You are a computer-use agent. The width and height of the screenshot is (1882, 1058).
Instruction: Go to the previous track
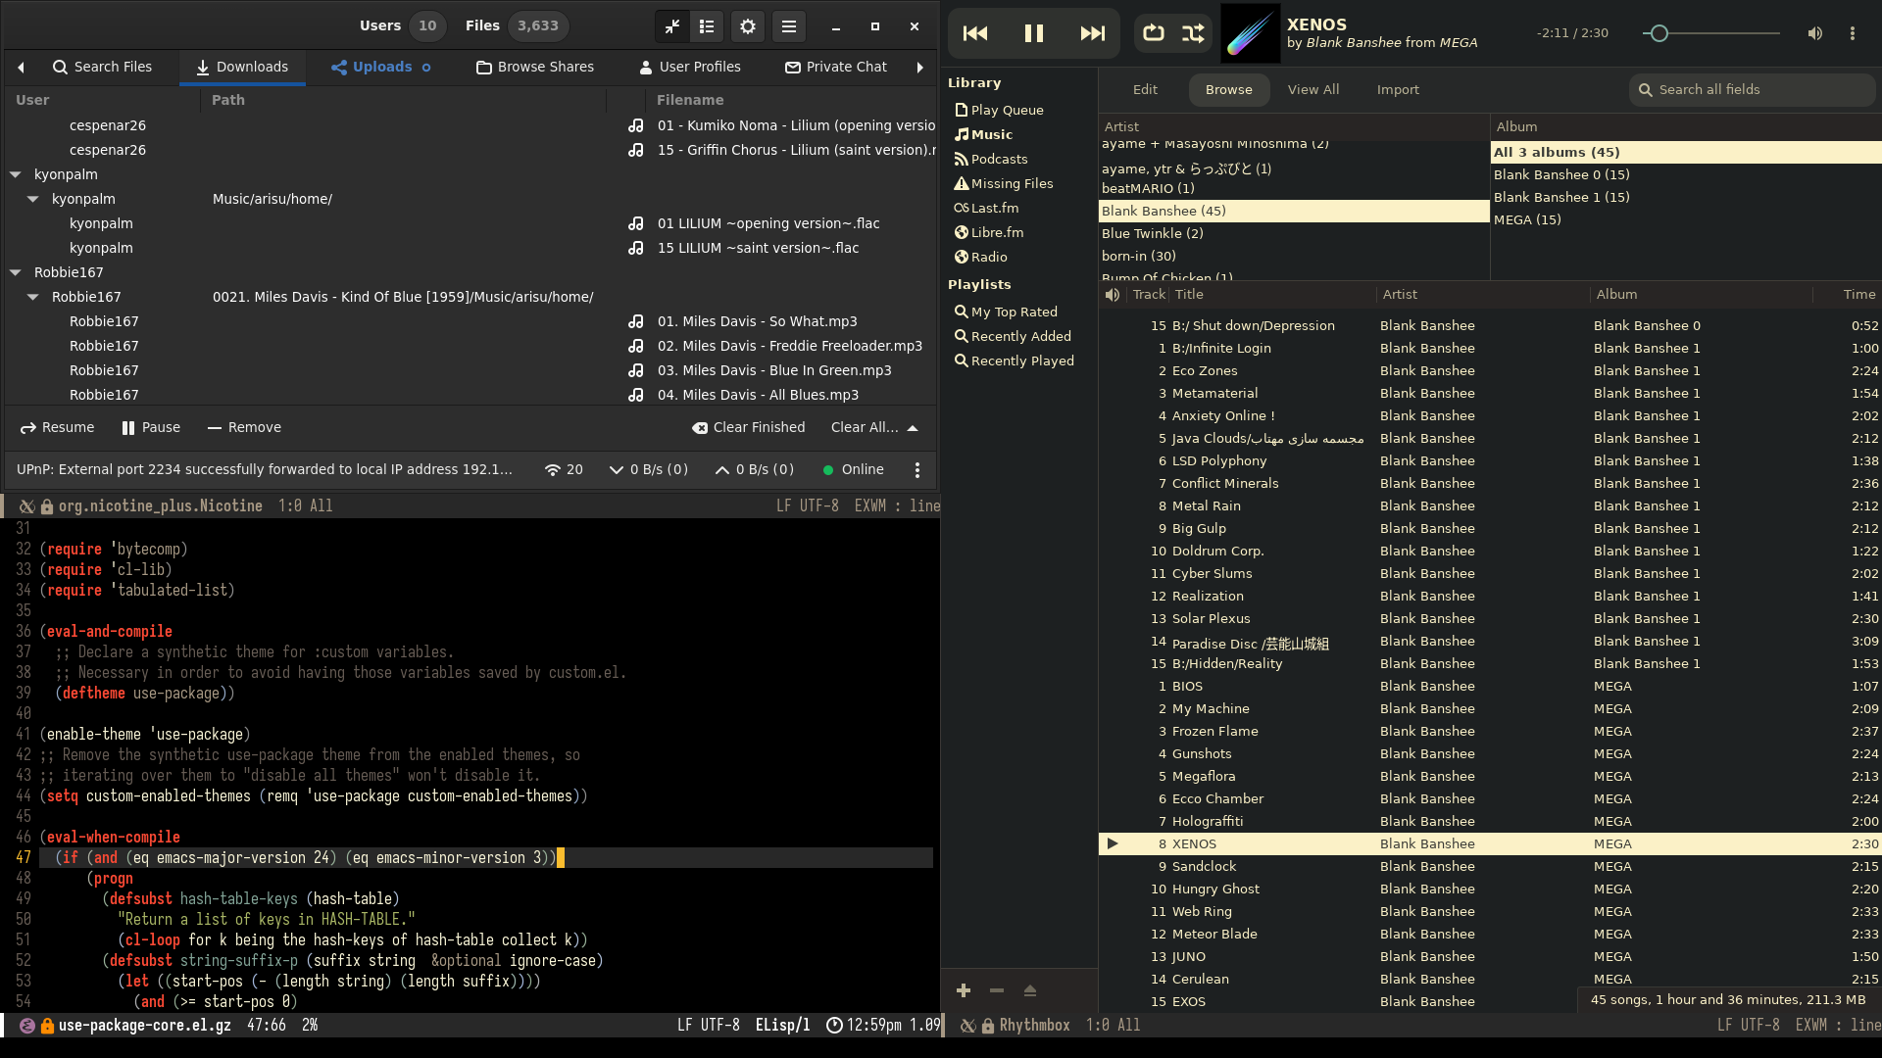975,33
